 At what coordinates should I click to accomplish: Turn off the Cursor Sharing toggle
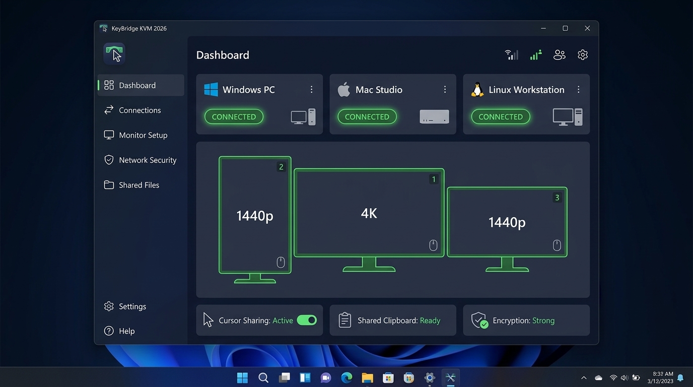(307, 320)
